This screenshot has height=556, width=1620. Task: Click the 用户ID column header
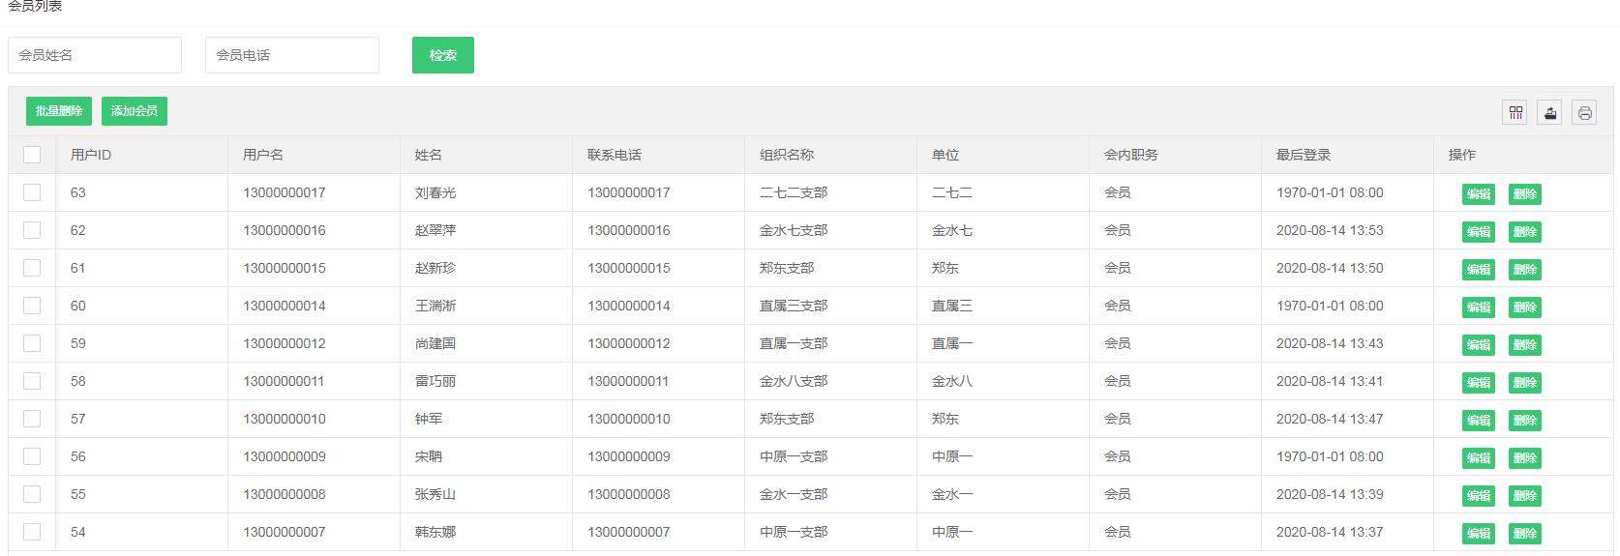91,155
